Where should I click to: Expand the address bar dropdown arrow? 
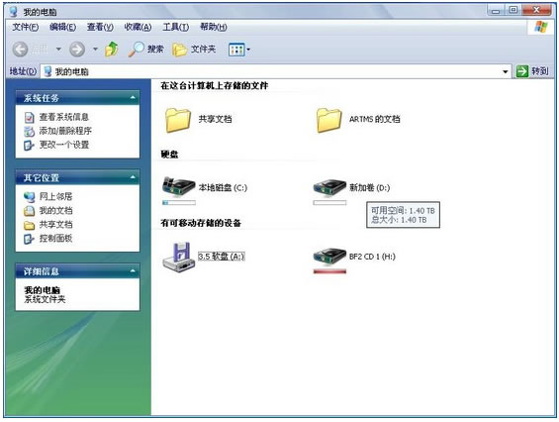[506, 71]
